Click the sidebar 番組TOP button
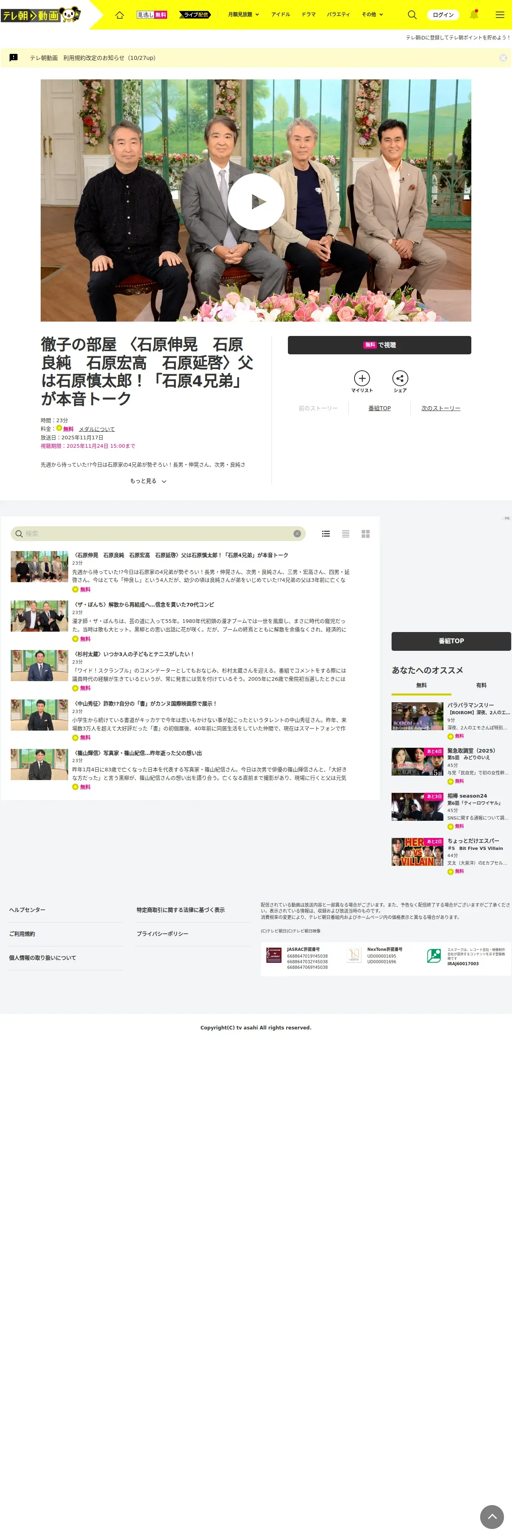The width and height of the screenshot is (512, 1537). (x=451, y=641)
